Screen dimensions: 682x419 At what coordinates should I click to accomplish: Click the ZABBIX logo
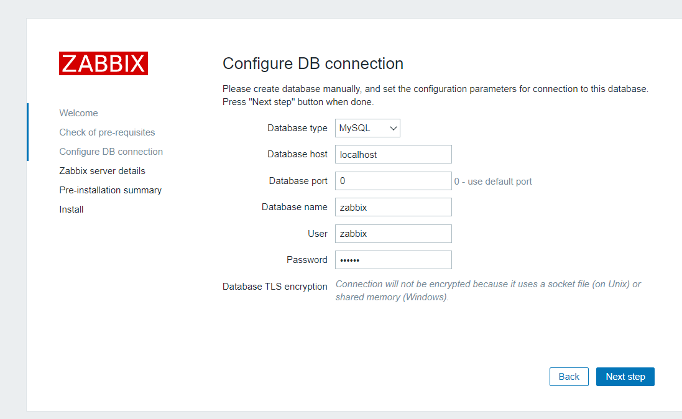[104, 63]
